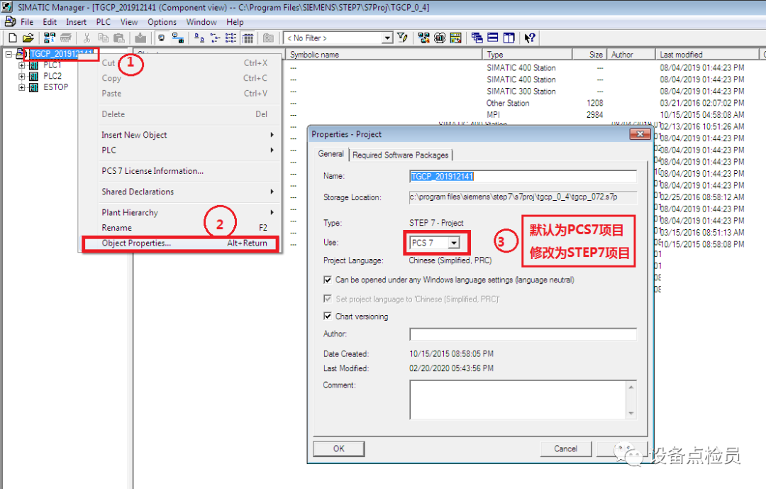Click the Configure Network toolbar icon
Screen dimensions: 766x489
point(456,38)
